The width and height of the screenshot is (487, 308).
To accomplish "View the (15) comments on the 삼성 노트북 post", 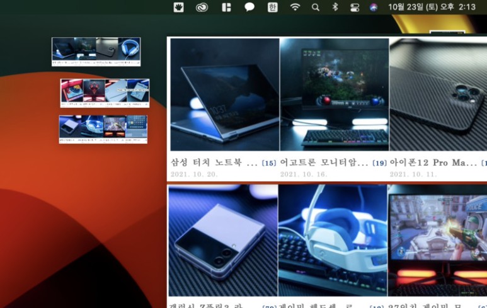I will click(269, 163).
